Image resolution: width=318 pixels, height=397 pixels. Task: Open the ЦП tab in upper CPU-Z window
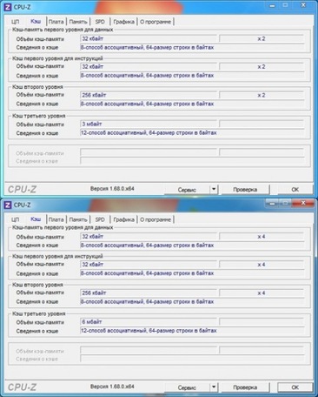pyautogui.click(x=15, y=22)
